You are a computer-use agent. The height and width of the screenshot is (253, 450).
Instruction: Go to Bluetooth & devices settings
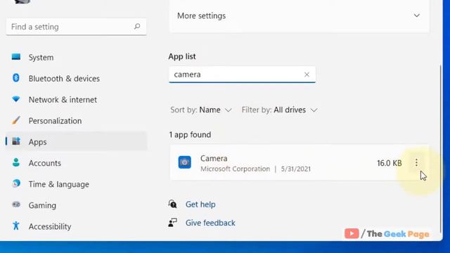[x=64, y=79]
